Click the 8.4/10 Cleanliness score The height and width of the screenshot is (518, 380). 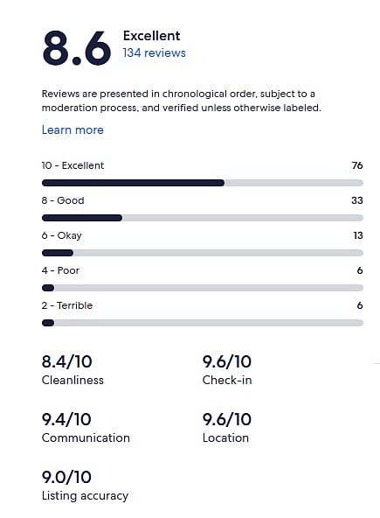pos(66,361)
